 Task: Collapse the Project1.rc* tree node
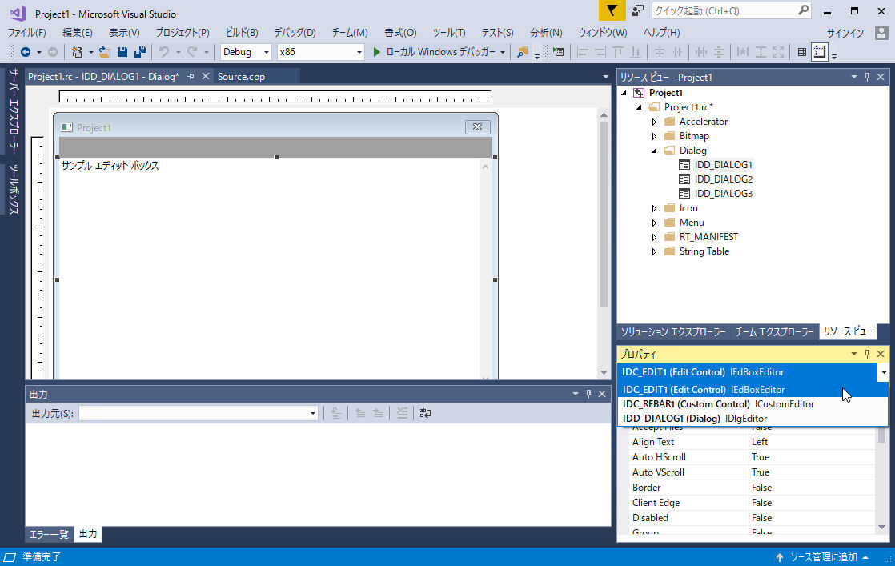click(x=640, y=107)
